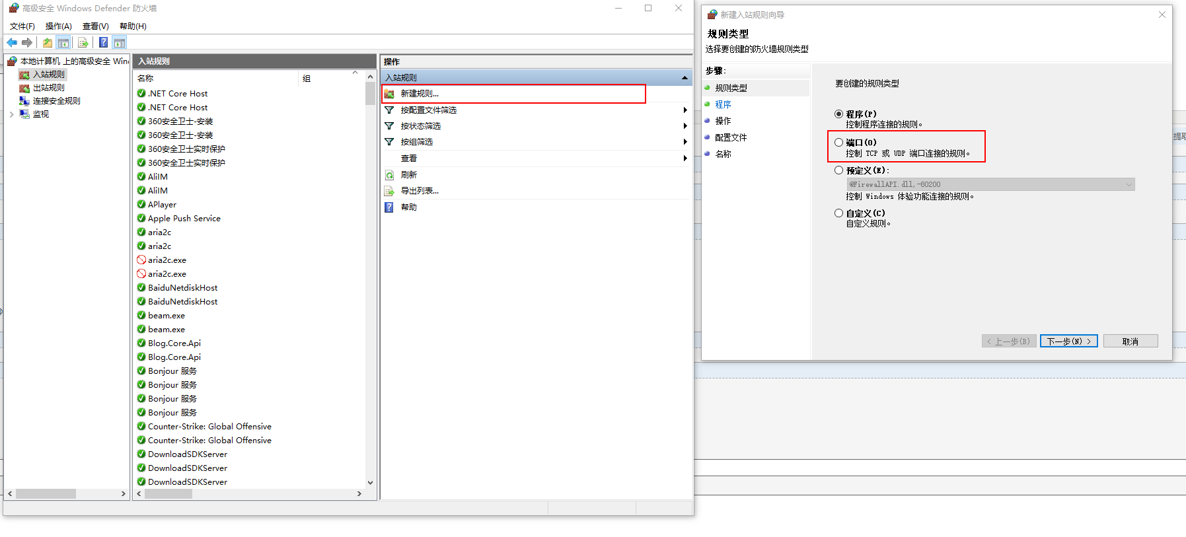Click the funnel icon beside 按配置文件筛选
Image resolution: width=1186 pixels, height=537 pixels.
389,110
